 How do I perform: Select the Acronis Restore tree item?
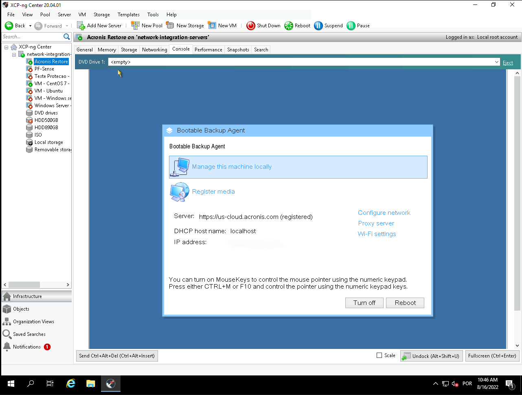[51, 62]
